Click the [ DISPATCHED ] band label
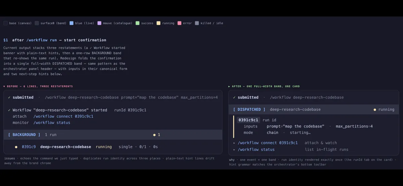The width and height of the screenshot is (403, 186). [x=249, y=109]
